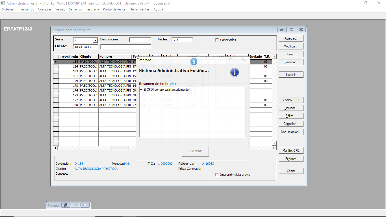This screenshot has height=217, width=386.
Task: Open the Herramientas menu
Action: (139, 9)
